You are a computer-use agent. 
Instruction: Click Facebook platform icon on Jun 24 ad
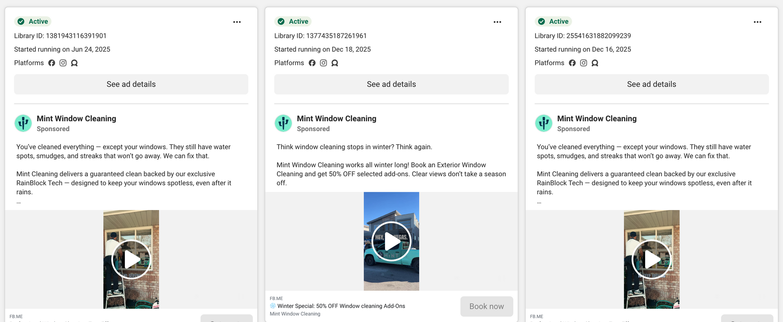click(x=52, y=63)
